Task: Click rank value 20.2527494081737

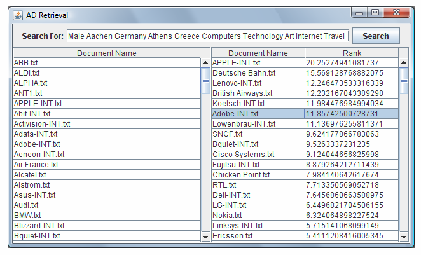Action: coord(352,63)
